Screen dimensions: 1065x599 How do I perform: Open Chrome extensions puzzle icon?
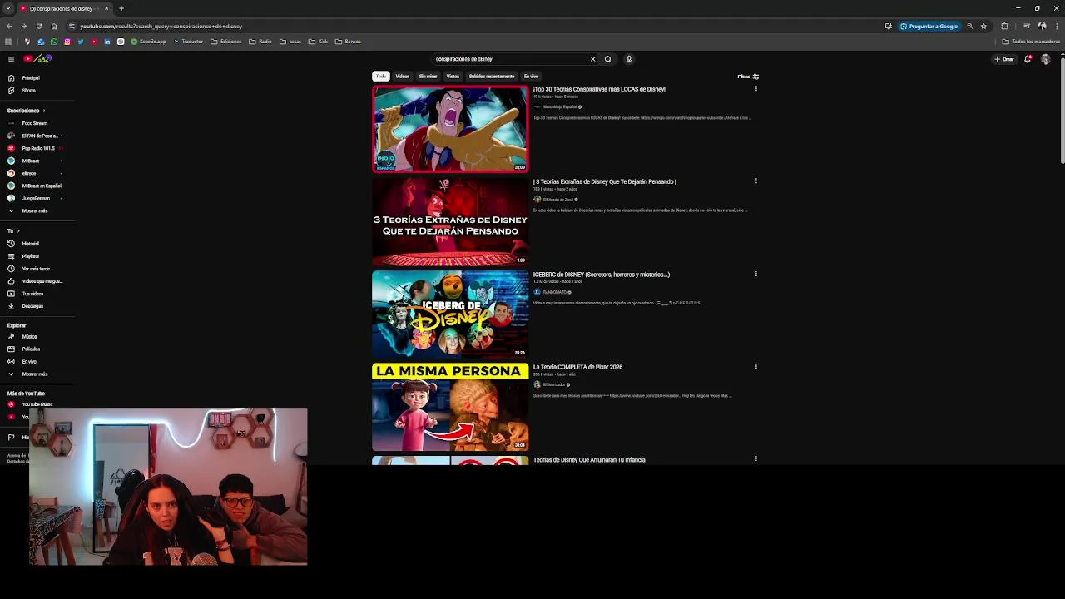pyautogui.click(x=1004, y=27)
